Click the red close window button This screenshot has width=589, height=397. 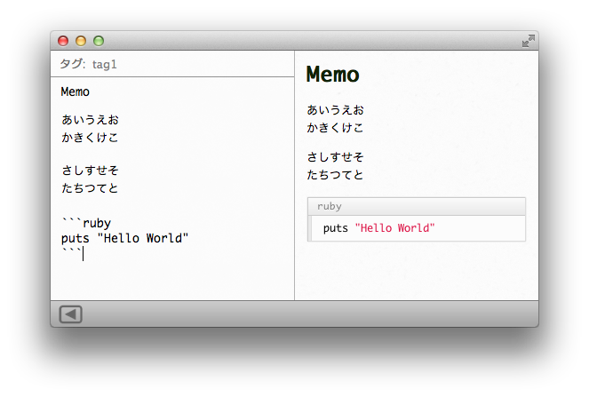coord(63,41)
